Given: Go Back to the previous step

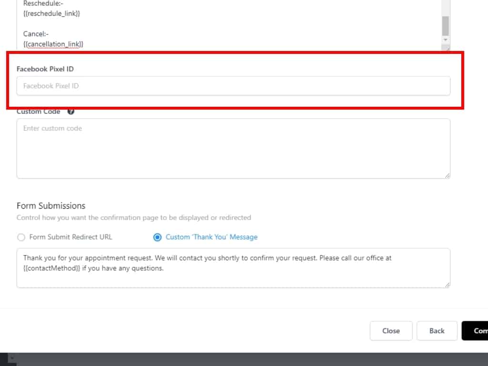Looking at the screenshot, I should pos(437,331).
